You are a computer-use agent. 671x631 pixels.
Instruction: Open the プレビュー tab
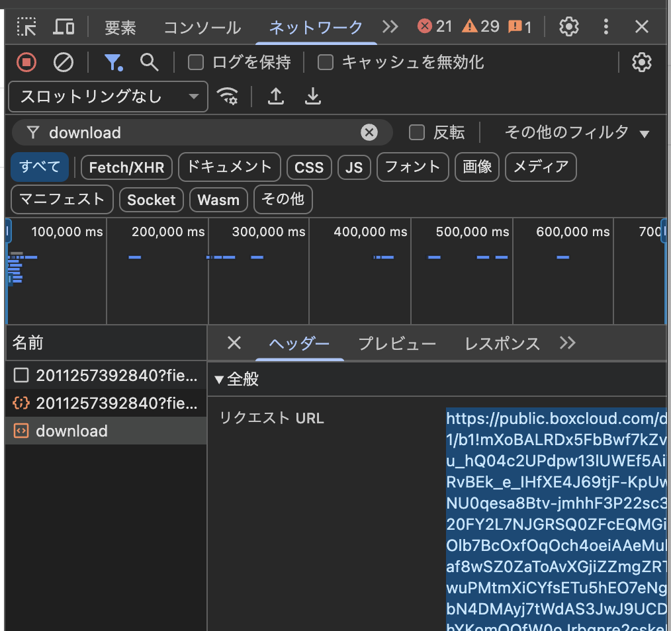(x=397, y=343)
